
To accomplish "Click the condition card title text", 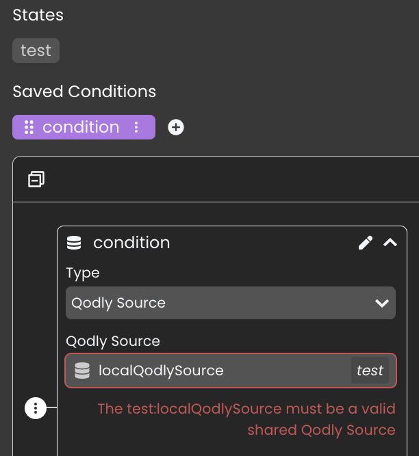I will pyautogui.click(x=131, y=243).
